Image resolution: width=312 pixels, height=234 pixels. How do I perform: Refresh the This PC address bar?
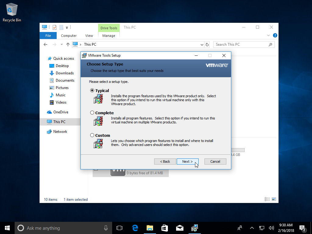point(207,44)
